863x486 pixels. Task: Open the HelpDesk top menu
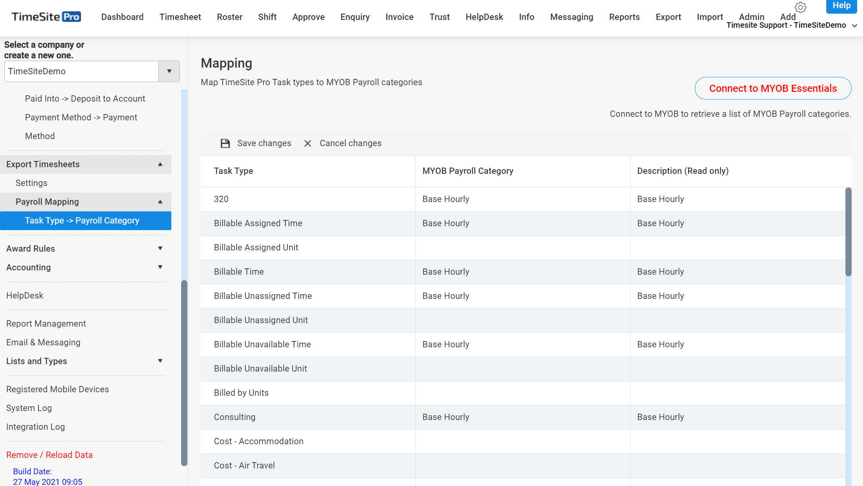click(x=484, y=17)
